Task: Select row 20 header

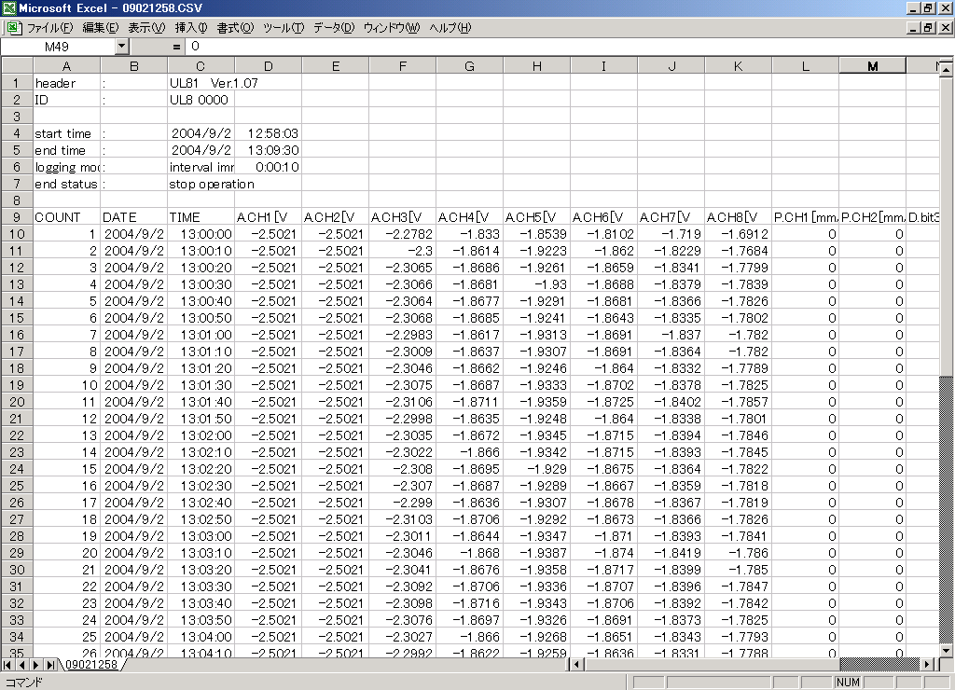Action: (x=17, y=402)
